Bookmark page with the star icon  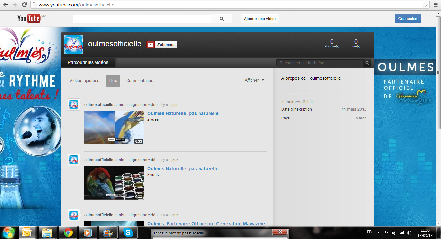tap(426, 5)
